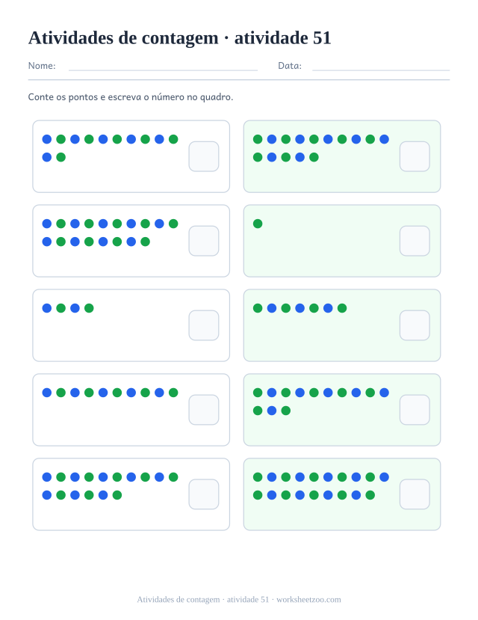Select answer box beside the nineteen-dot group
This screenshot has width=478, height=620.
tap(415, 494)
